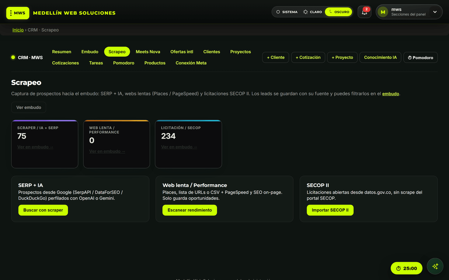Screen dimensions: 449x280
Task: Click the 25:00 pomodoro timer pill
Action: click(406, 268)
